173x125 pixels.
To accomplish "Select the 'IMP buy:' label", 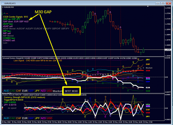I will (7, 31).
